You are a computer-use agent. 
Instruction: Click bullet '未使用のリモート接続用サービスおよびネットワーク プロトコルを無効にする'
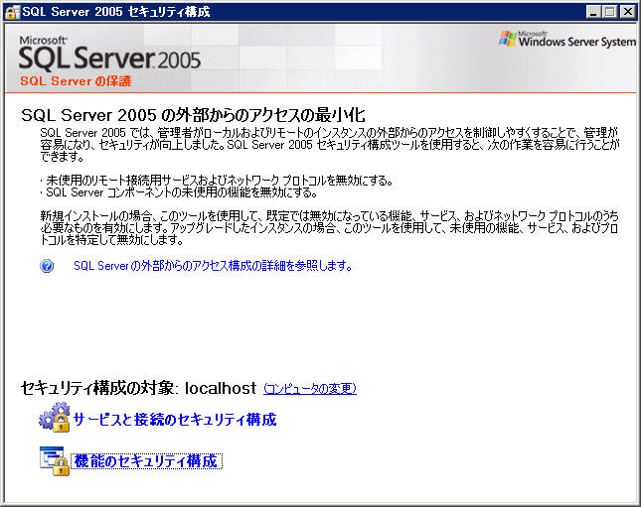[x=219, y=181]
